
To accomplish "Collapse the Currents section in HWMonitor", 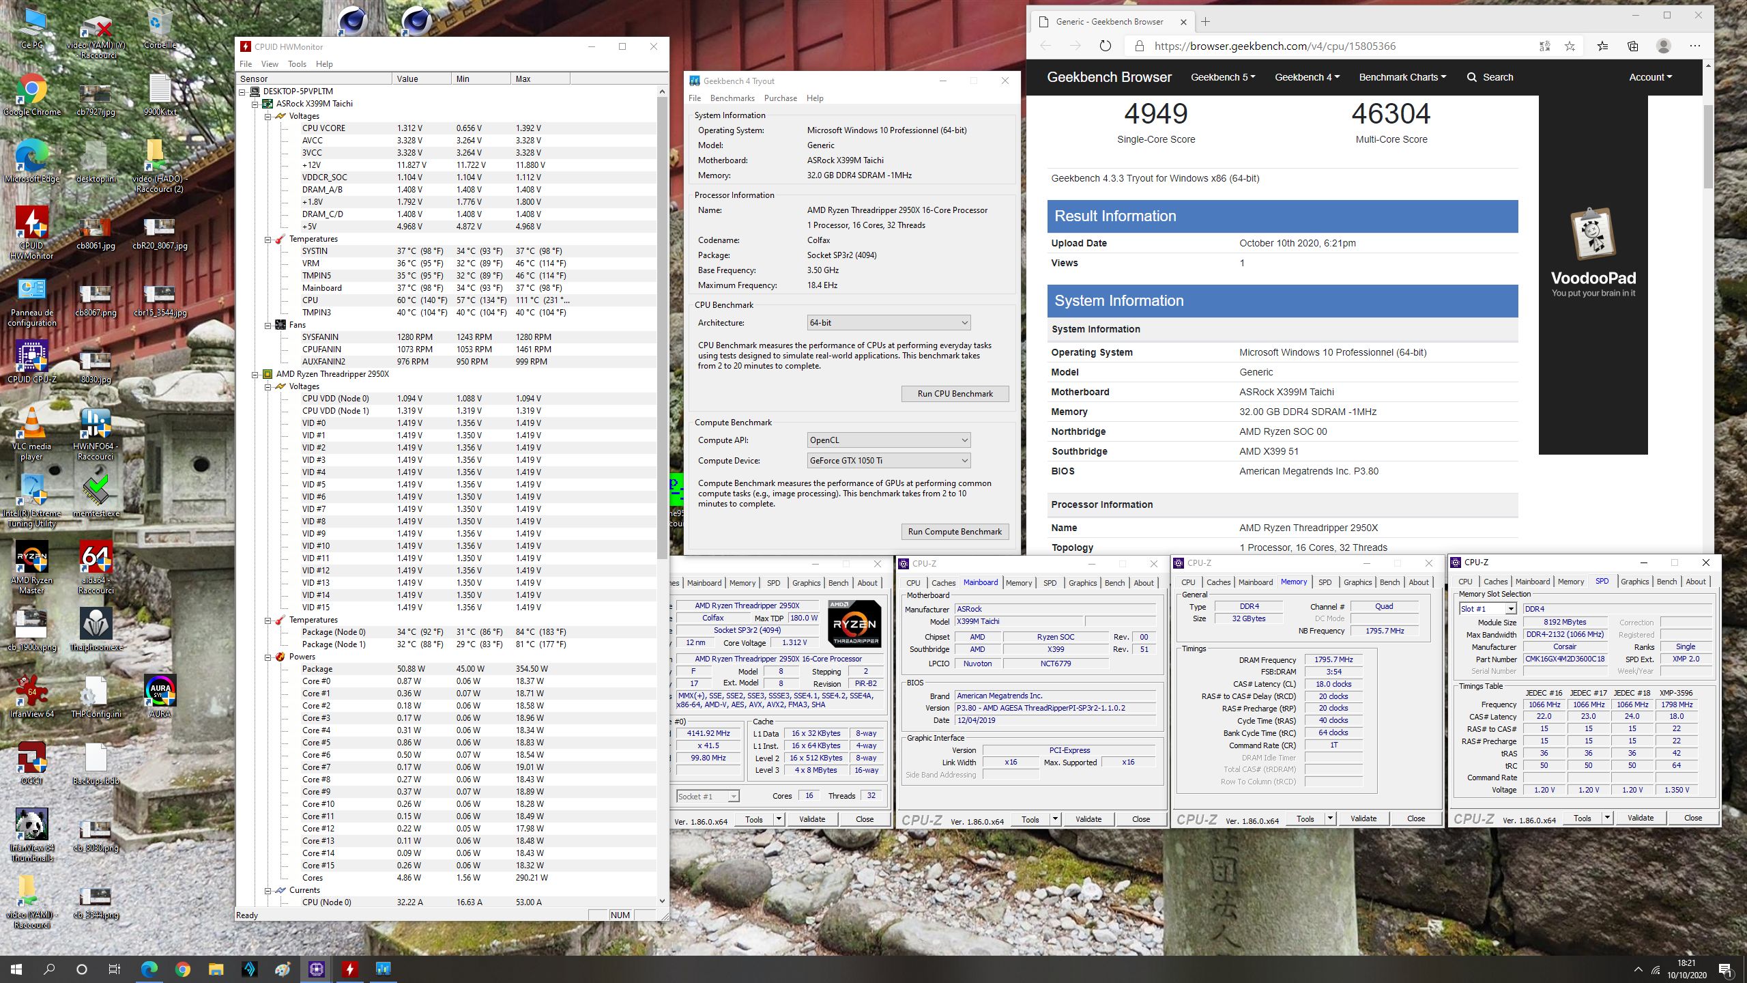I will (268, 890).
